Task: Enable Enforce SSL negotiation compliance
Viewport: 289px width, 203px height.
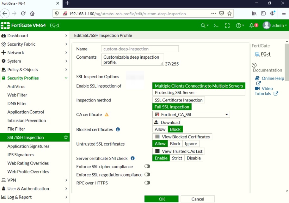Action: click(x=147, y=175)
